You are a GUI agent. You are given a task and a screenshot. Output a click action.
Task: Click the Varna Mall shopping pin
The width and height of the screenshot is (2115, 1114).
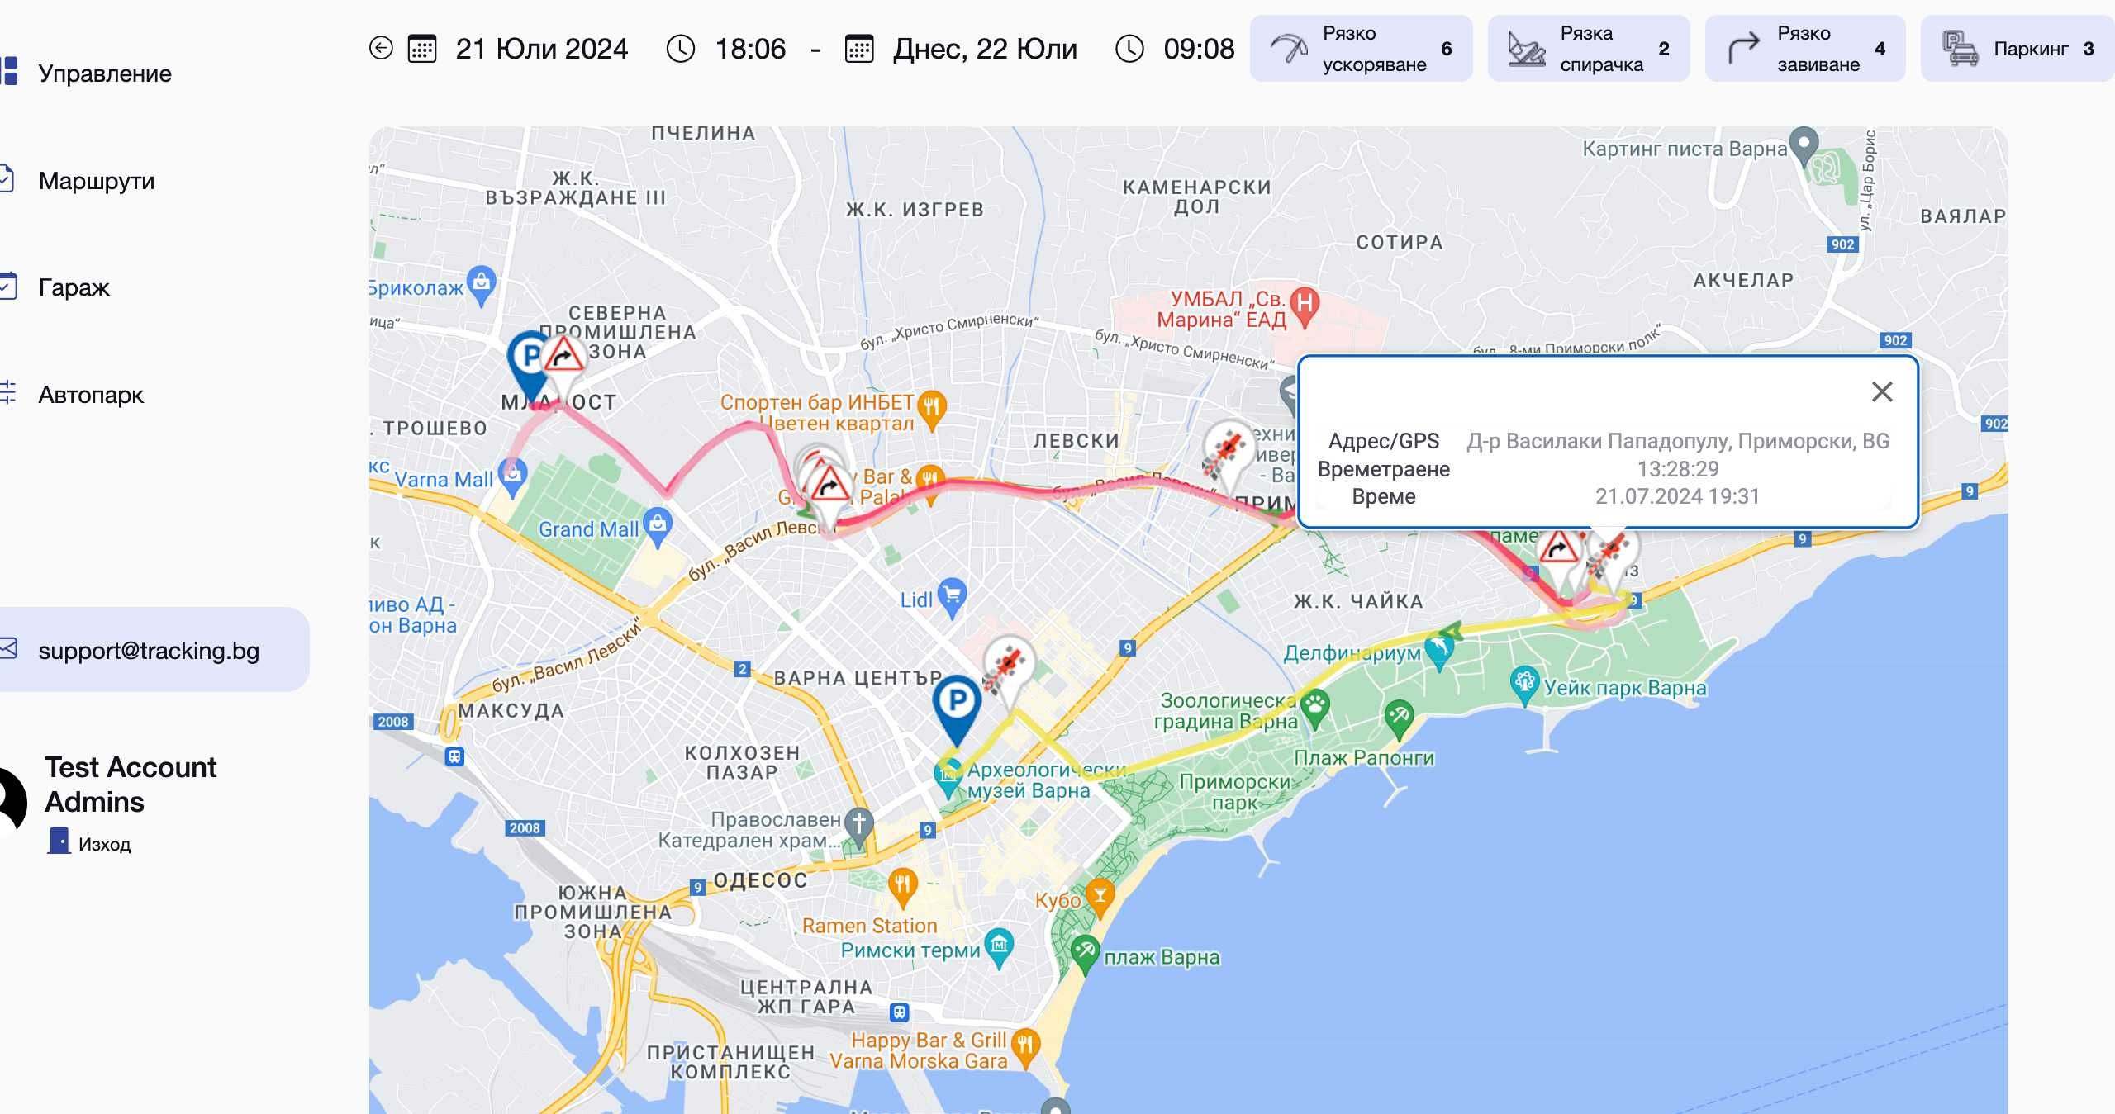513,478
